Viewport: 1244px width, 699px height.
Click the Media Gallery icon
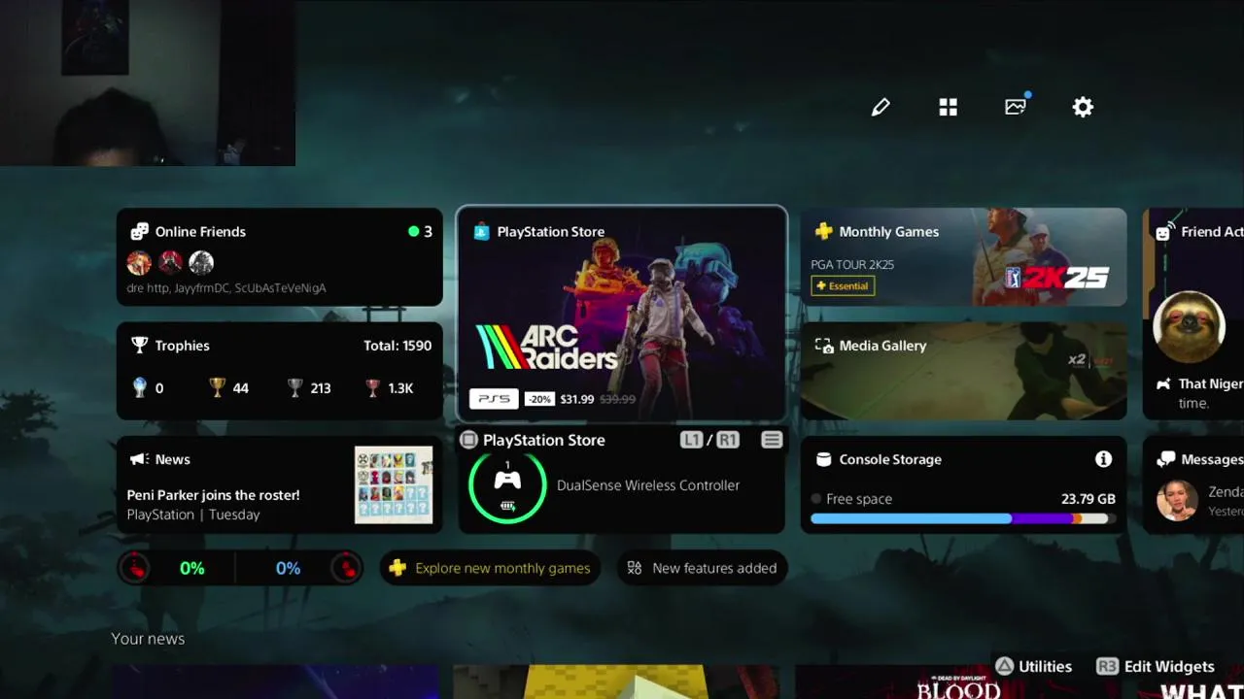point(824,346)
